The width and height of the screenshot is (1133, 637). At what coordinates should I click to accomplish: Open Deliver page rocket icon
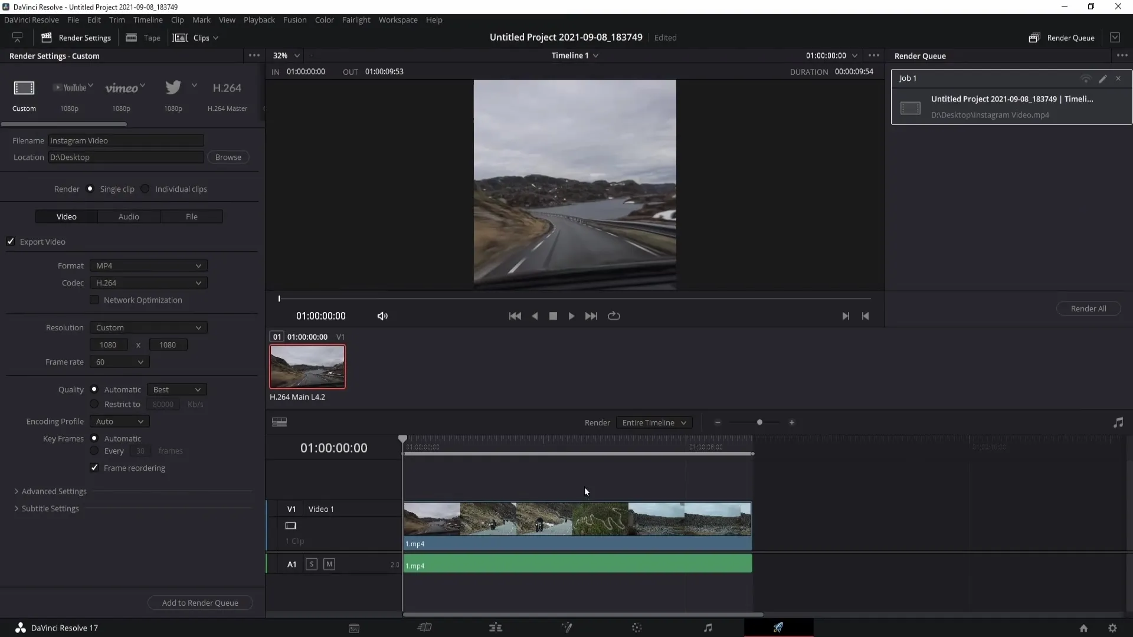click(778, 628)
